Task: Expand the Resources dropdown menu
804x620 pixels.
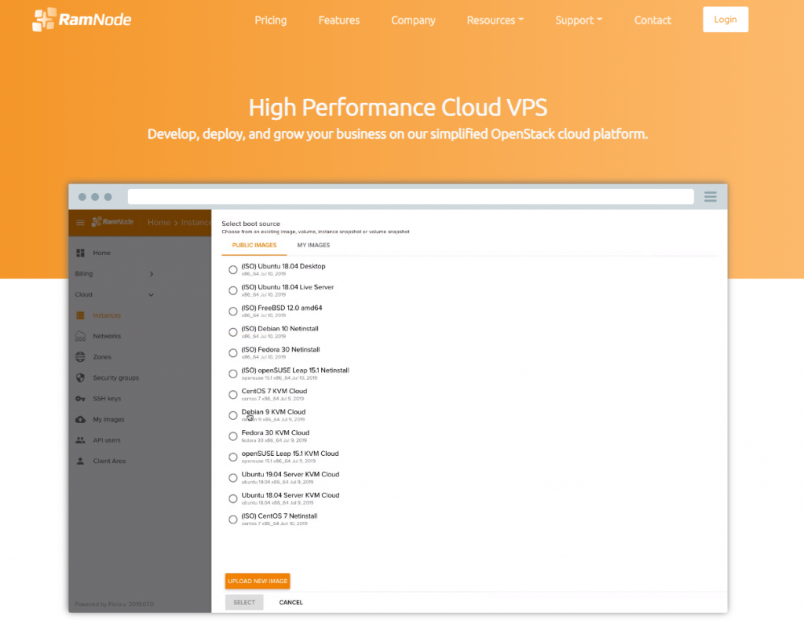Action: click(x=495, y=20)
